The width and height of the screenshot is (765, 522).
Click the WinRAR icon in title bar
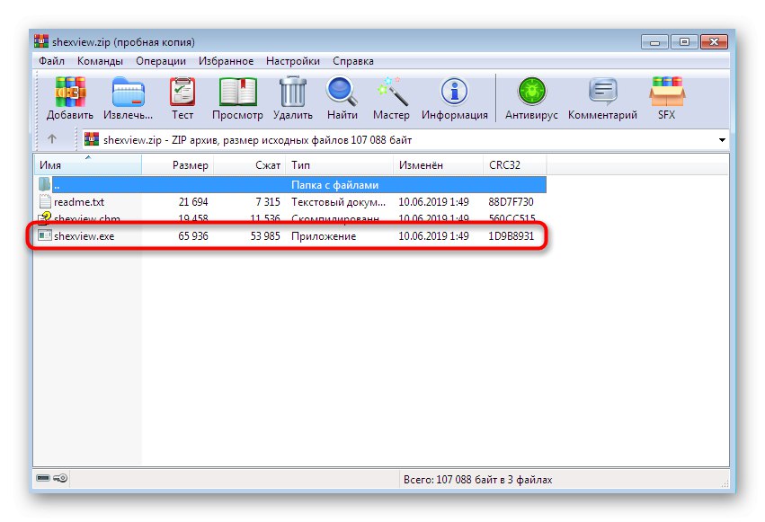point(41,41)
